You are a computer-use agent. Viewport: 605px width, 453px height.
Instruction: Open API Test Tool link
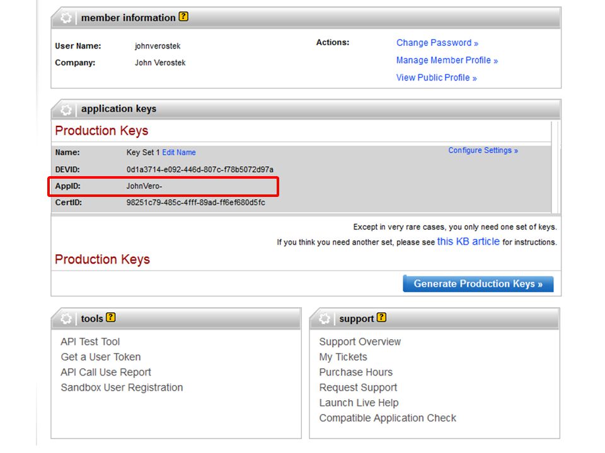point(90,342)
